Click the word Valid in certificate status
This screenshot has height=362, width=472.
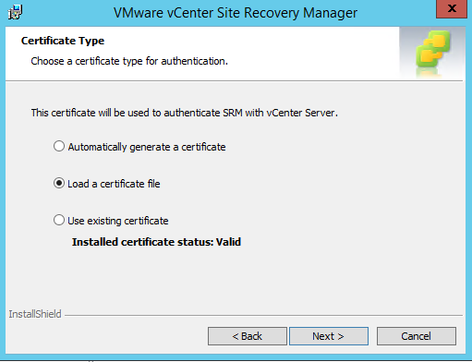(228, 242)
